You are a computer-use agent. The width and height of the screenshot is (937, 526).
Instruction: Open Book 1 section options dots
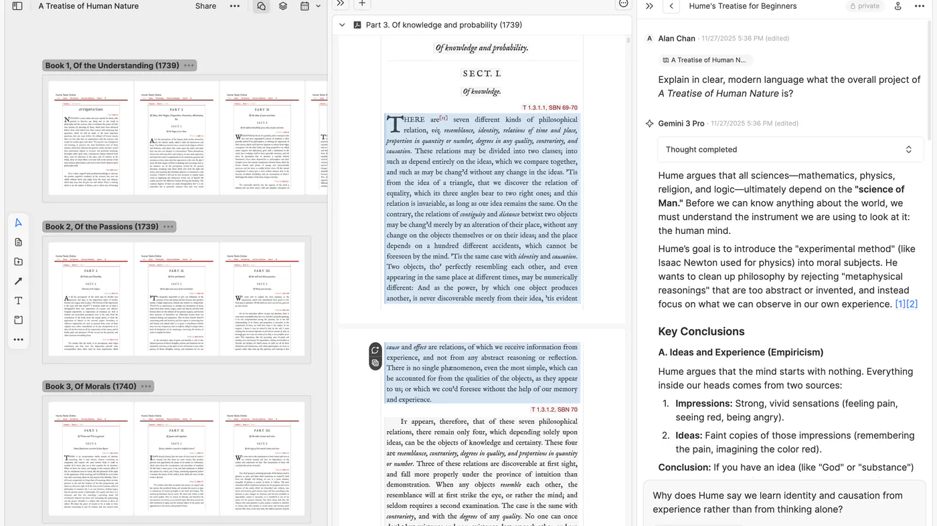coord(189,65)
